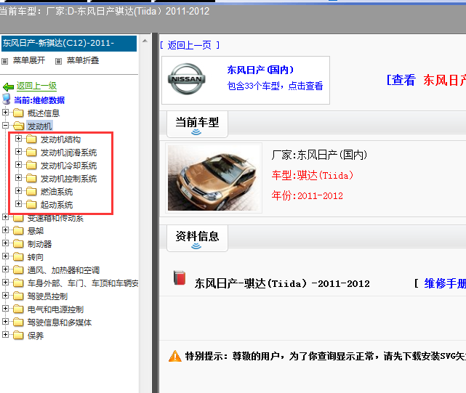Click the 制动器 folder icon
This screenshot has height=393, width=466.
pos(18,243)
